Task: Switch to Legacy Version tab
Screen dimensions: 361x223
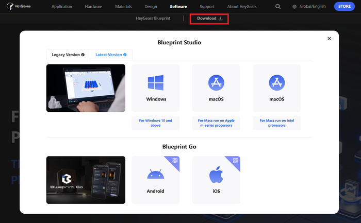Action: point(68,55)
